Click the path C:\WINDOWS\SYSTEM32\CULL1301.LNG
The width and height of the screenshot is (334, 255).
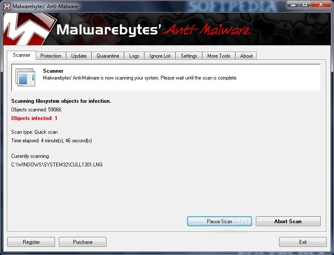57,165
